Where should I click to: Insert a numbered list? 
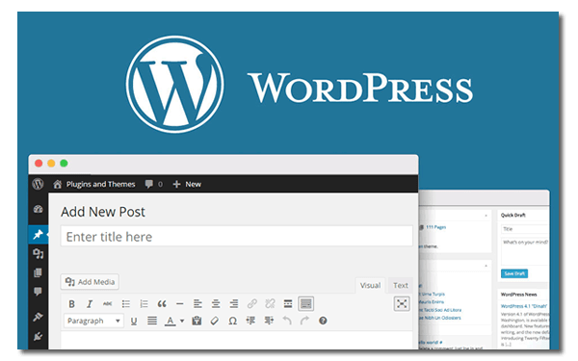click(144, 304)
